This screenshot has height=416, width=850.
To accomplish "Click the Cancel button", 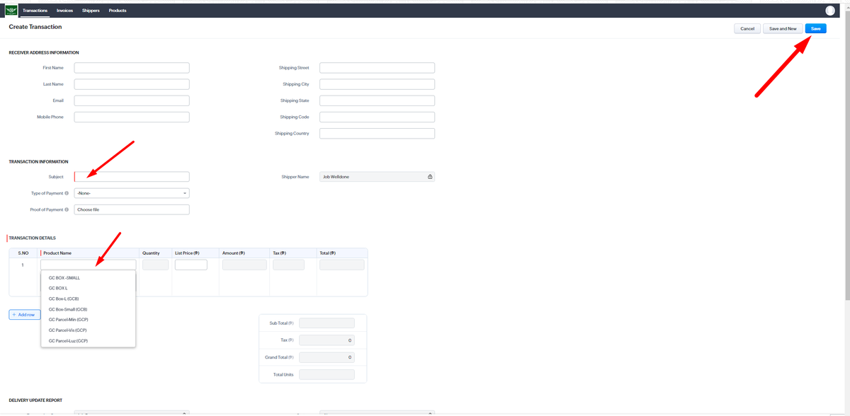I will 747,28.
